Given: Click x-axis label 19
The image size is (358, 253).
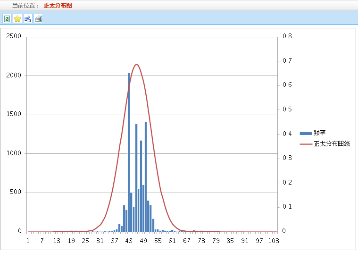Looking at the screenshot, I should coord(71,241).
